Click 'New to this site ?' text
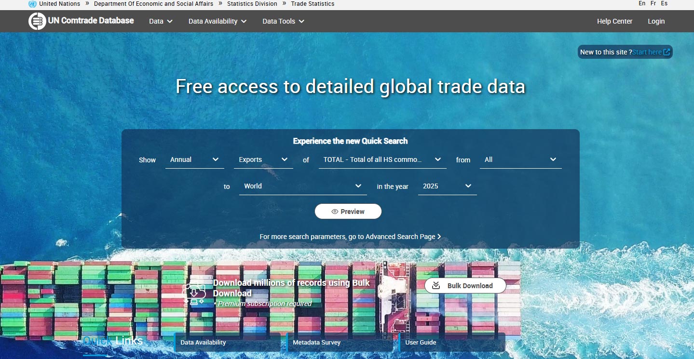 click(606, 52)
